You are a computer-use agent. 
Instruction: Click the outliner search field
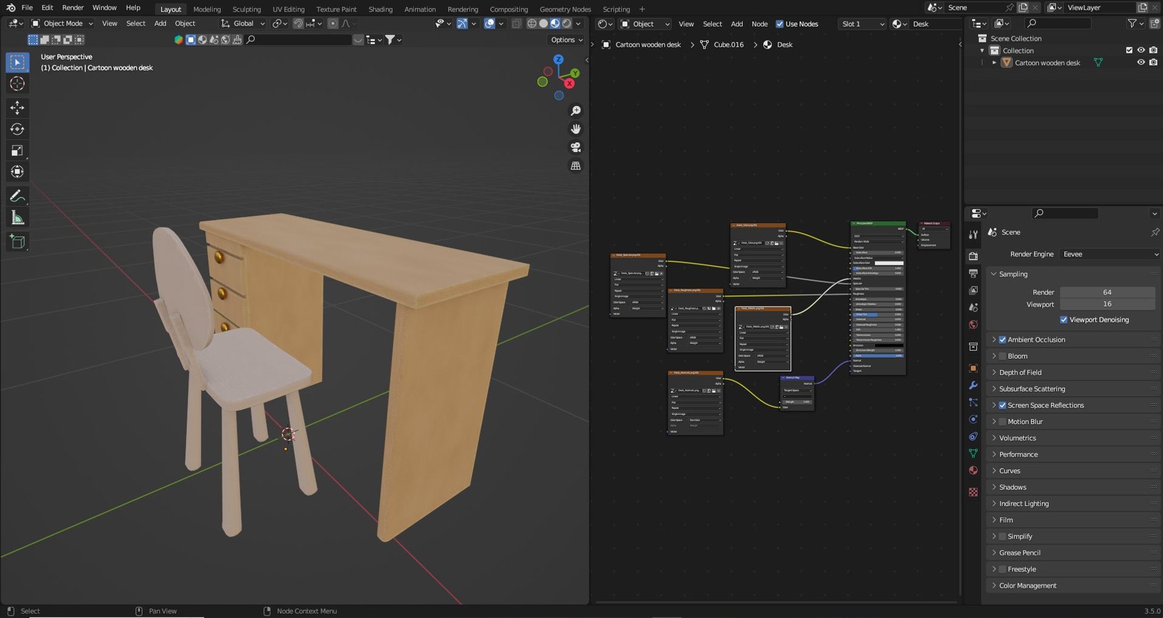1058,23
